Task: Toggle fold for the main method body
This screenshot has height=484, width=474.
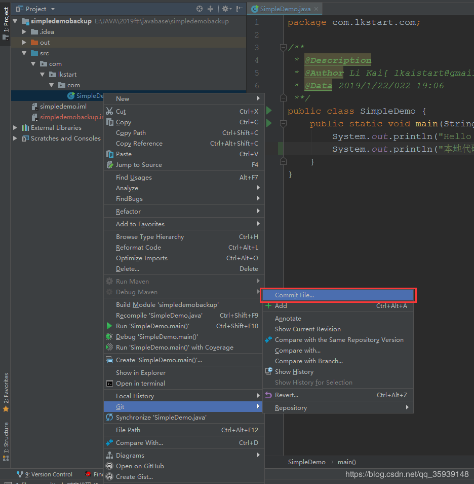Action: pos(283,123)
